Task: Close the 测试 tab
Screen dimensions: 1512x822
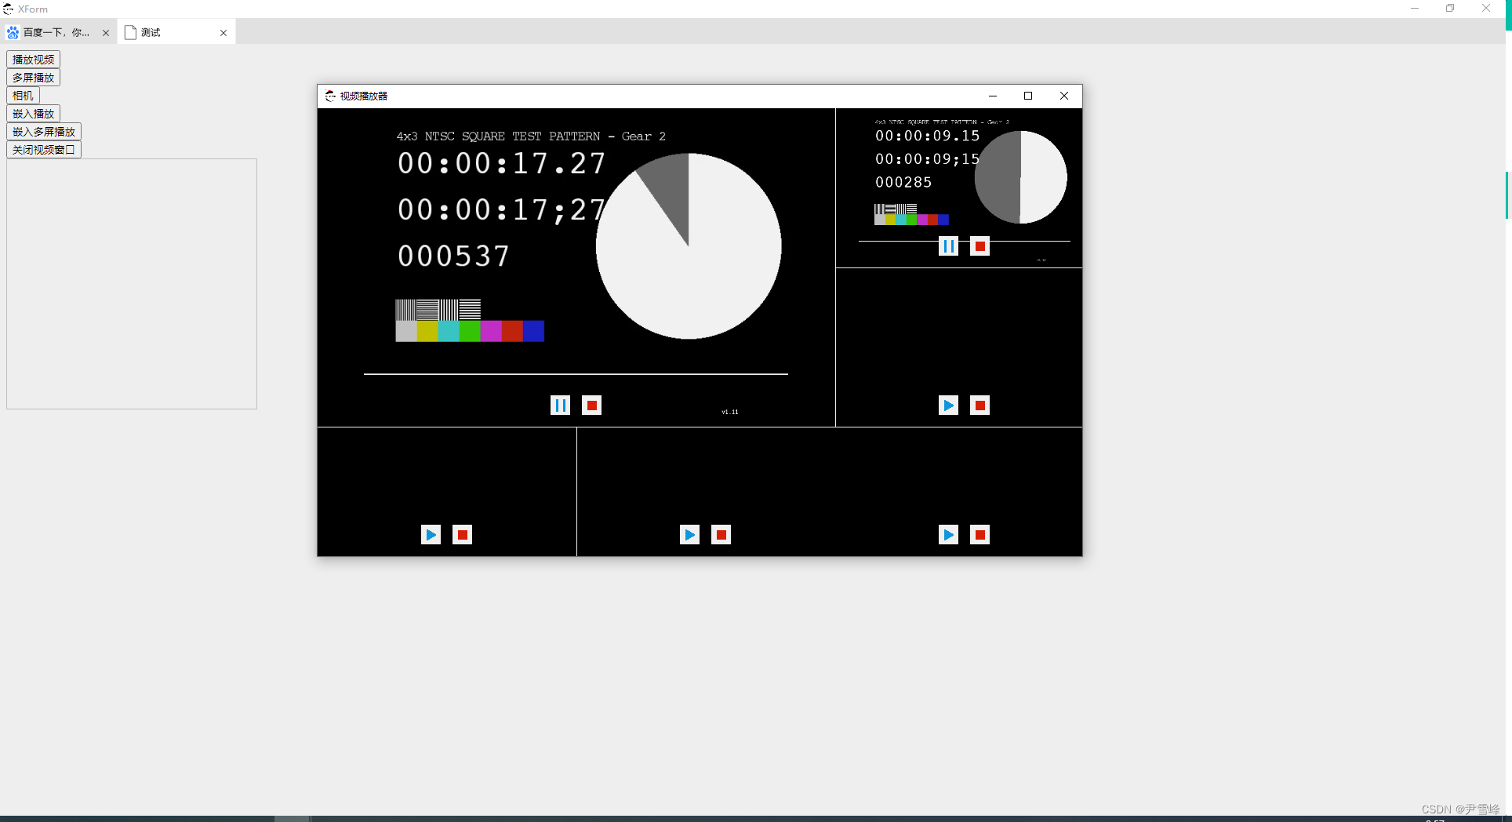Action: [224, 33]
